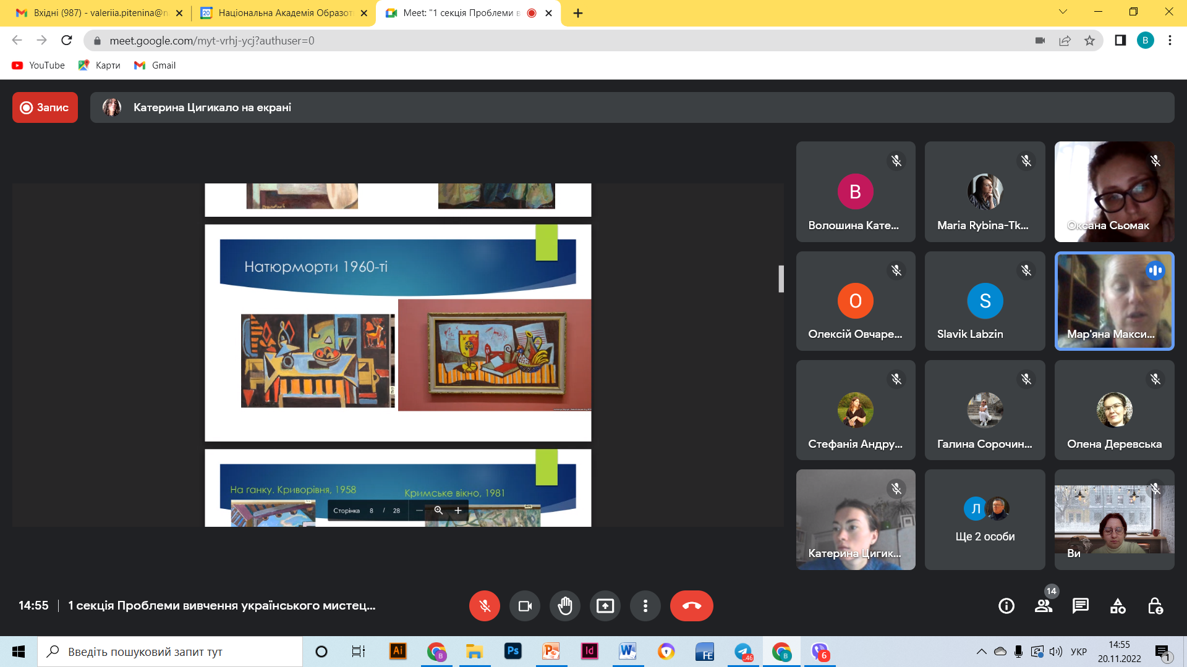Open host controls lock icon

pyautogui.click(x=1155, y=606)
